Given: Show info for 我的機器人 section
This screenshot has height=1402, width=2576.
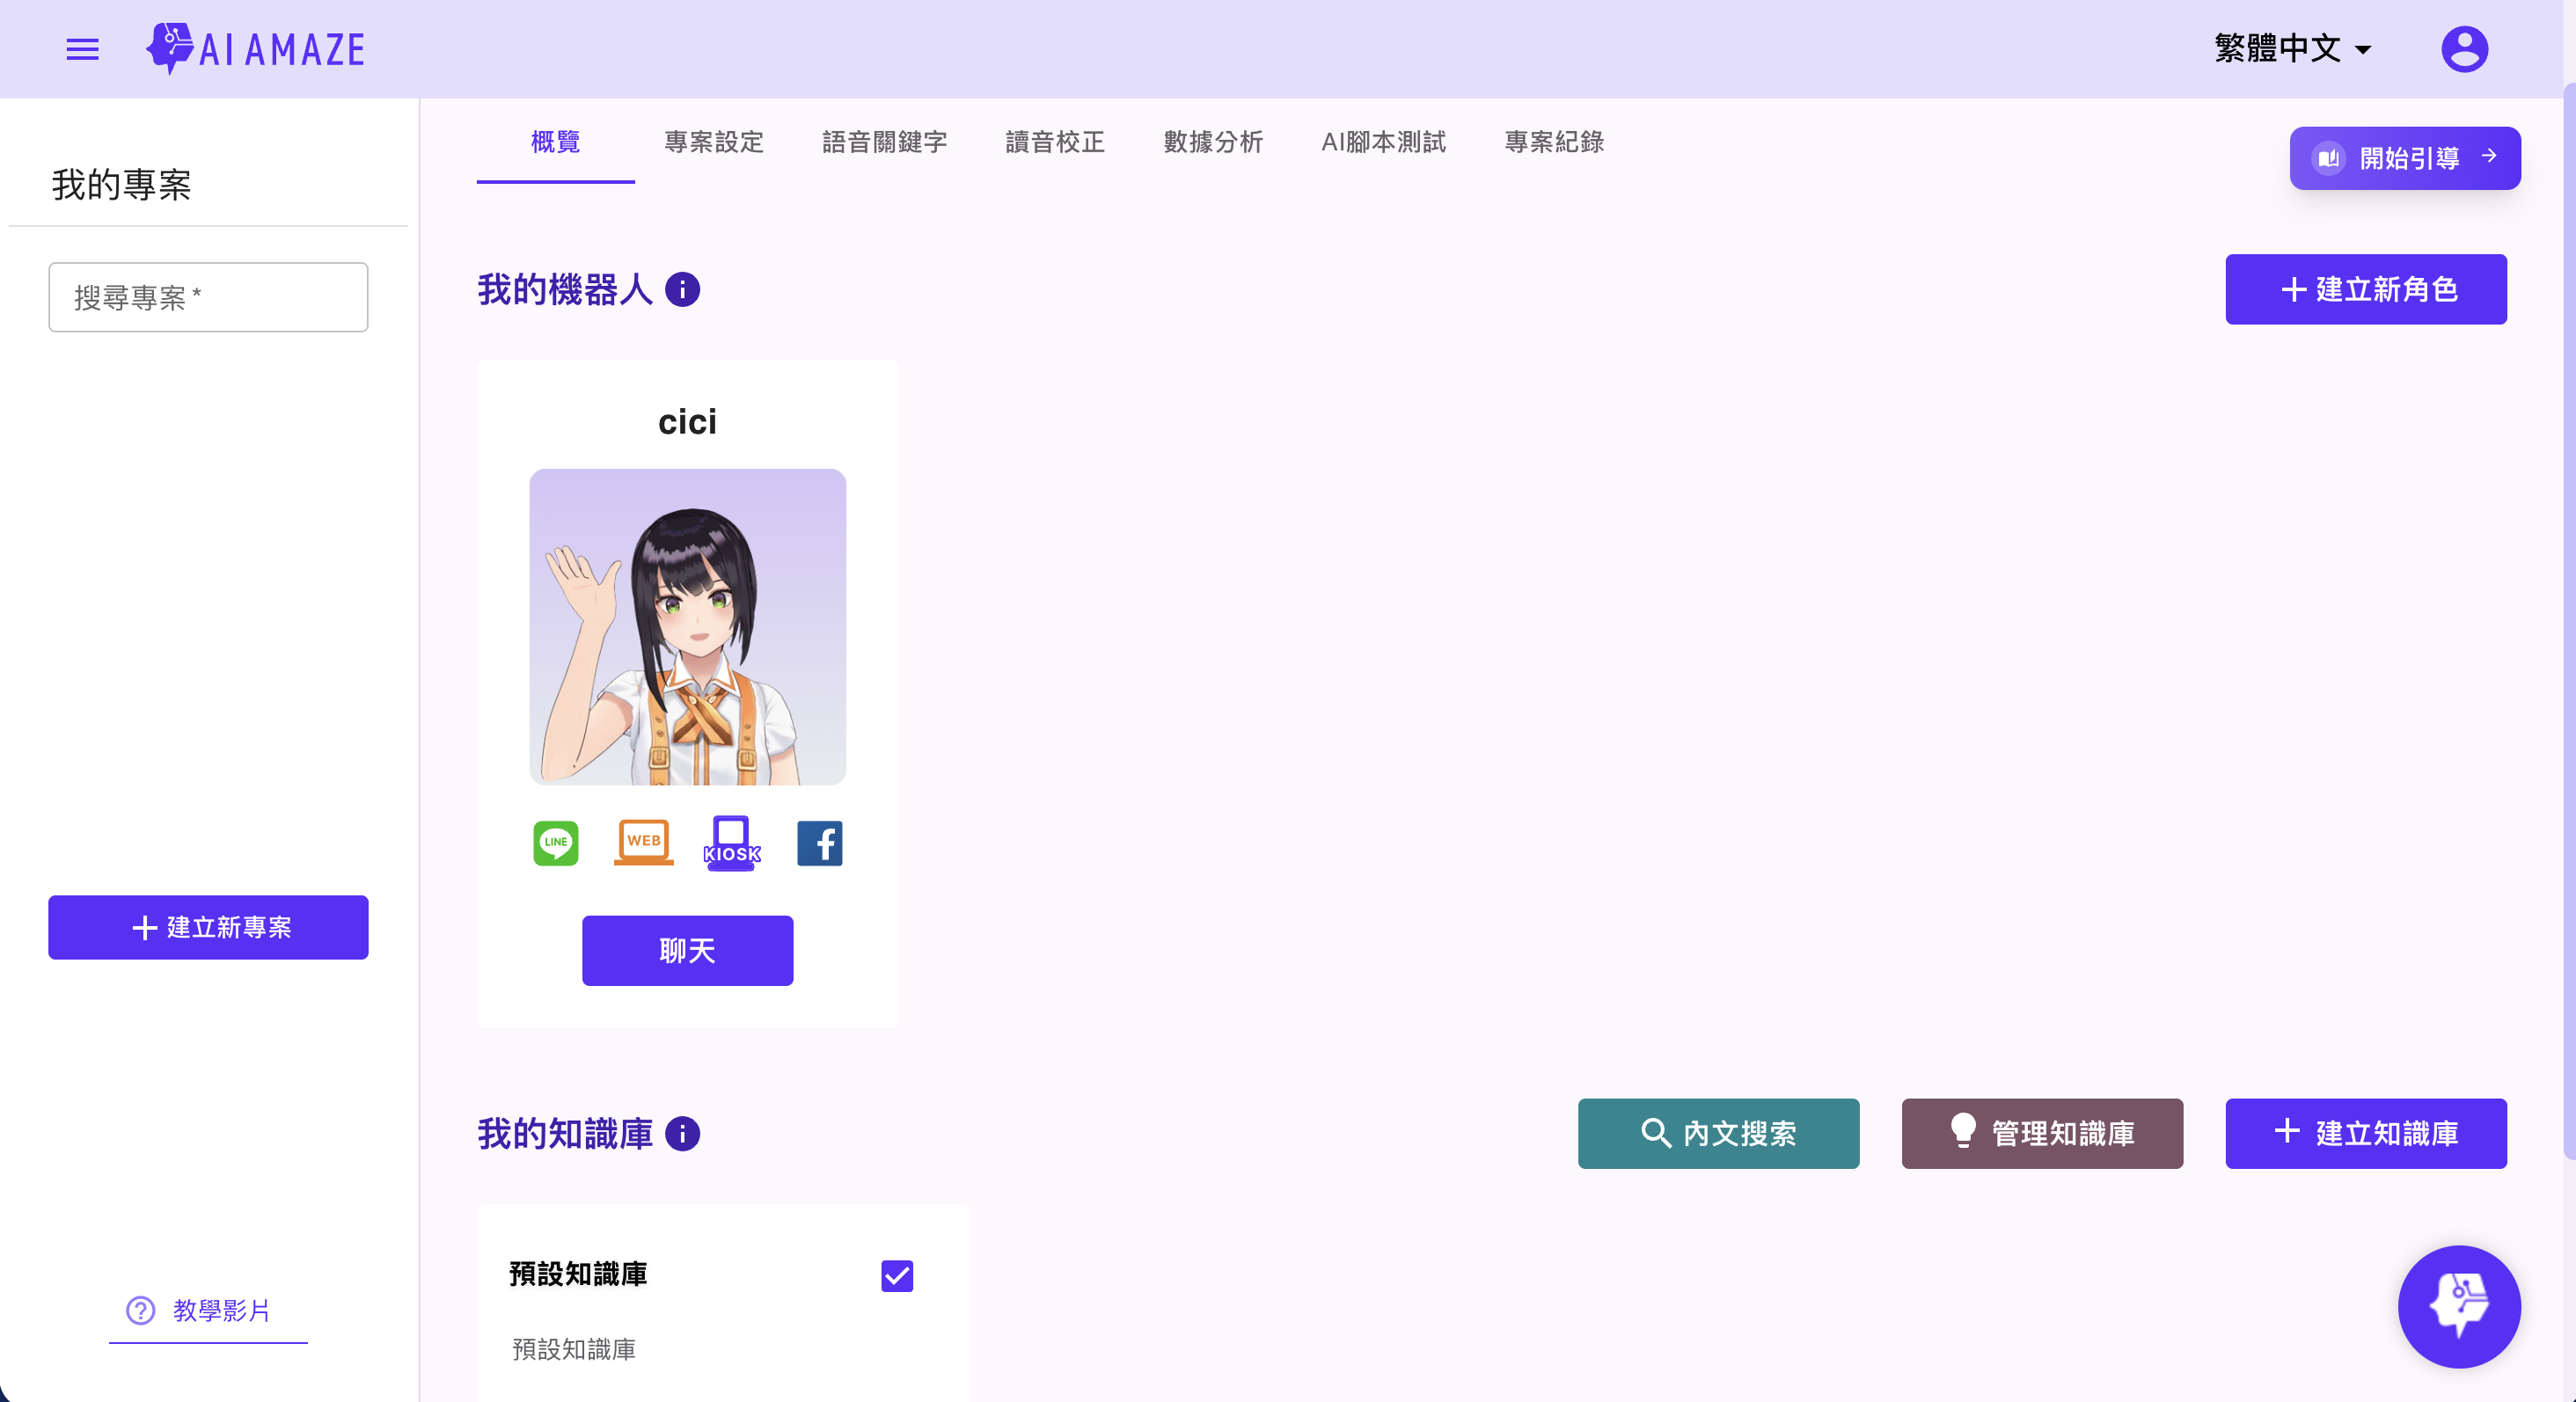Looking at the screenshot, I should tap(683, 290).
